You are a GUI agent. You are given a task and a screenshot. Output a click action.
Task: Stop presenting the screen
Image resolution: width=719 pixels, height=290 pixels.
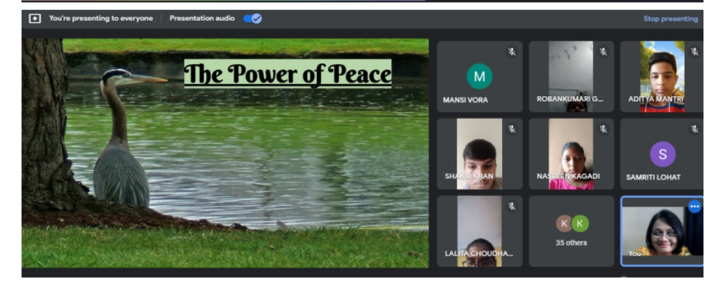670,19
